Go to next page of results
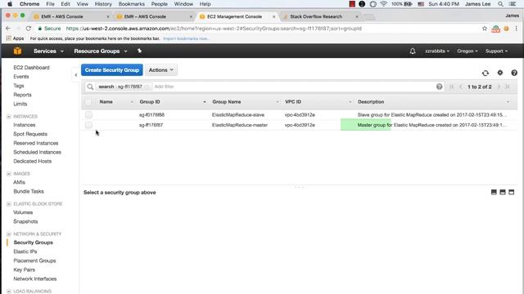This screenshot has width=524, height=294. coord(499,87)
